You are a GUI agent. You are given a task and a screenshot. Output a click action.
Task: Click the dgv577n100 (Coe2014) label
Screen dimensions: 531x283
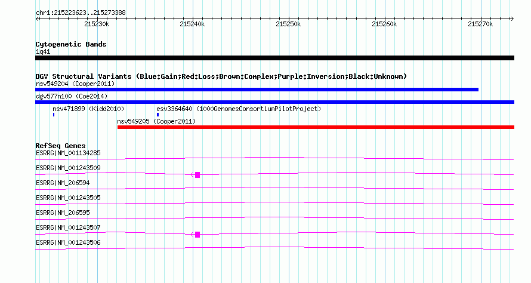[72, 96]
